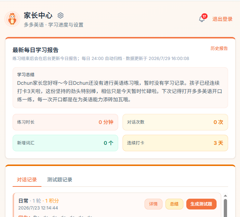Click the red 17 notification badge
Viewport: 240px width, 217px height.
204,16
